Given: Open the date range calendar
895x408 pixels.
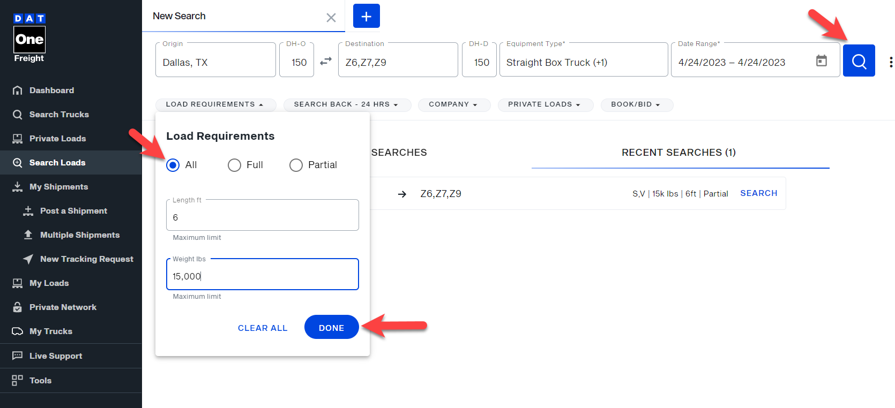Looking at the screenshot, I should [821, 61].
